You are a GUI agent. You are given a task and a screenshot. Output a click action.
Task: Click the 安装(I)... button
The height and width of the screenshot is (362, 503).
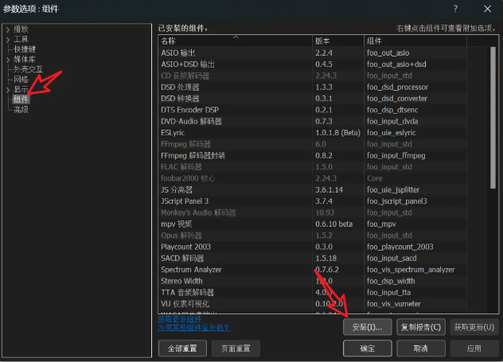(x=368, y=327)
